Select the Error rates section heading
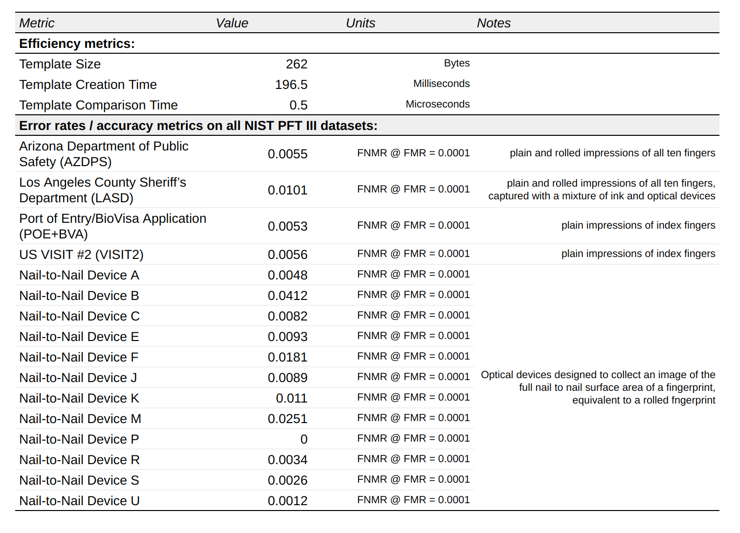Screen dimensions: 740x533 [x=198, y=126]
